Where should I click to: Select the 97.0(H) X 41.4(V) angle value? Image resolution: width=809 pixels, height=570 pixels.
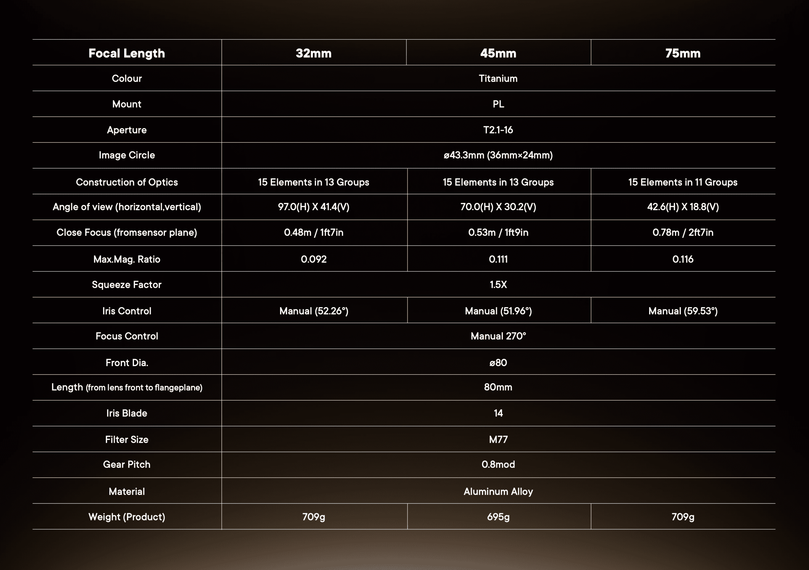(x=313, y=206)
